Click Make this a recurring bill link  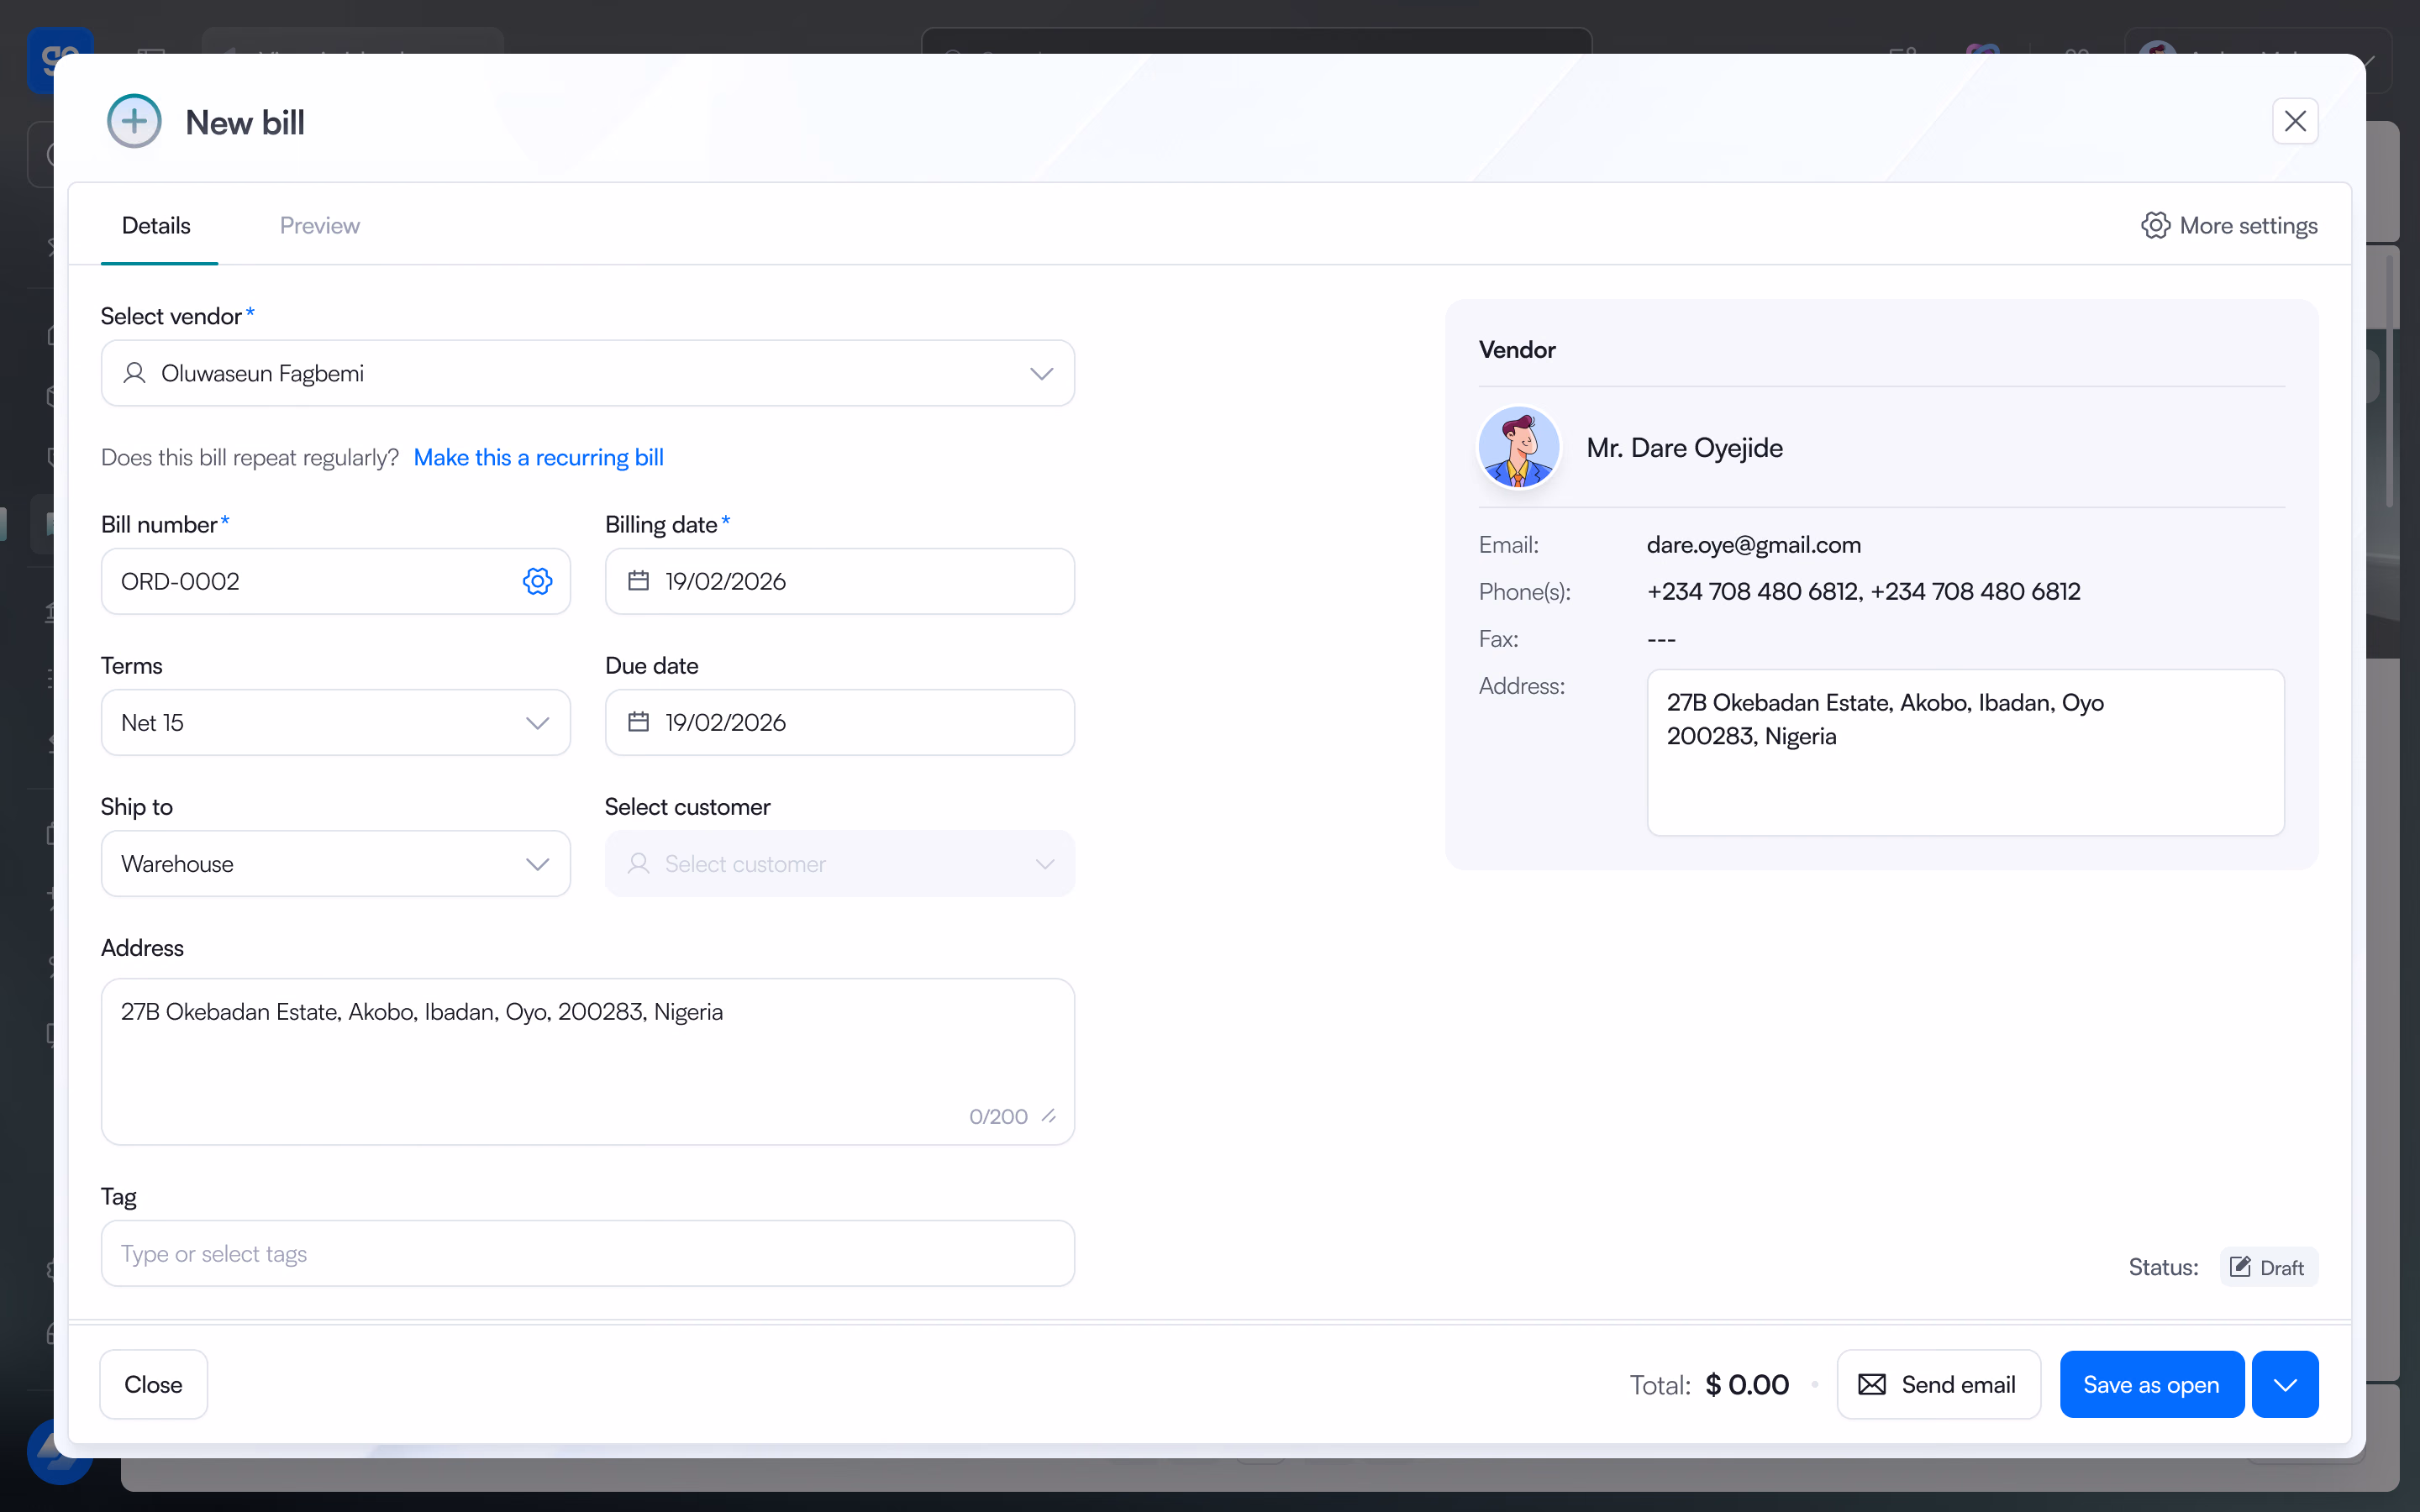point(539,457)
